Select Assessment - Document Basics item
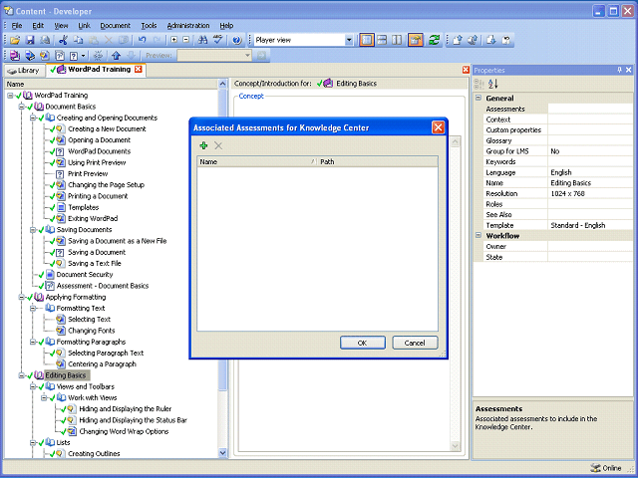Image resolution: width=638 pixels, height=478 pixels. pyautogui.click(x=103, y=286)
